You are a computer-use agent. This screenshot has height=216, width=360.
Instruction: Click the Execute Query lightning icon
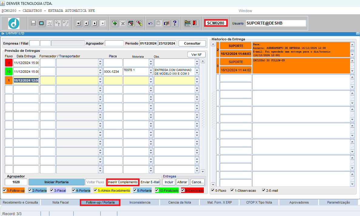click(x=66, y=23)
